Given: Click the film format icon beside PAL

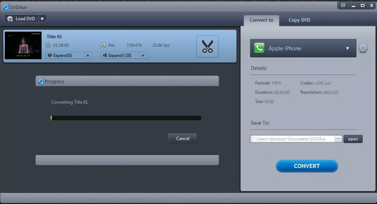Looking at the screenshot, I should click(x=103, y=45).
